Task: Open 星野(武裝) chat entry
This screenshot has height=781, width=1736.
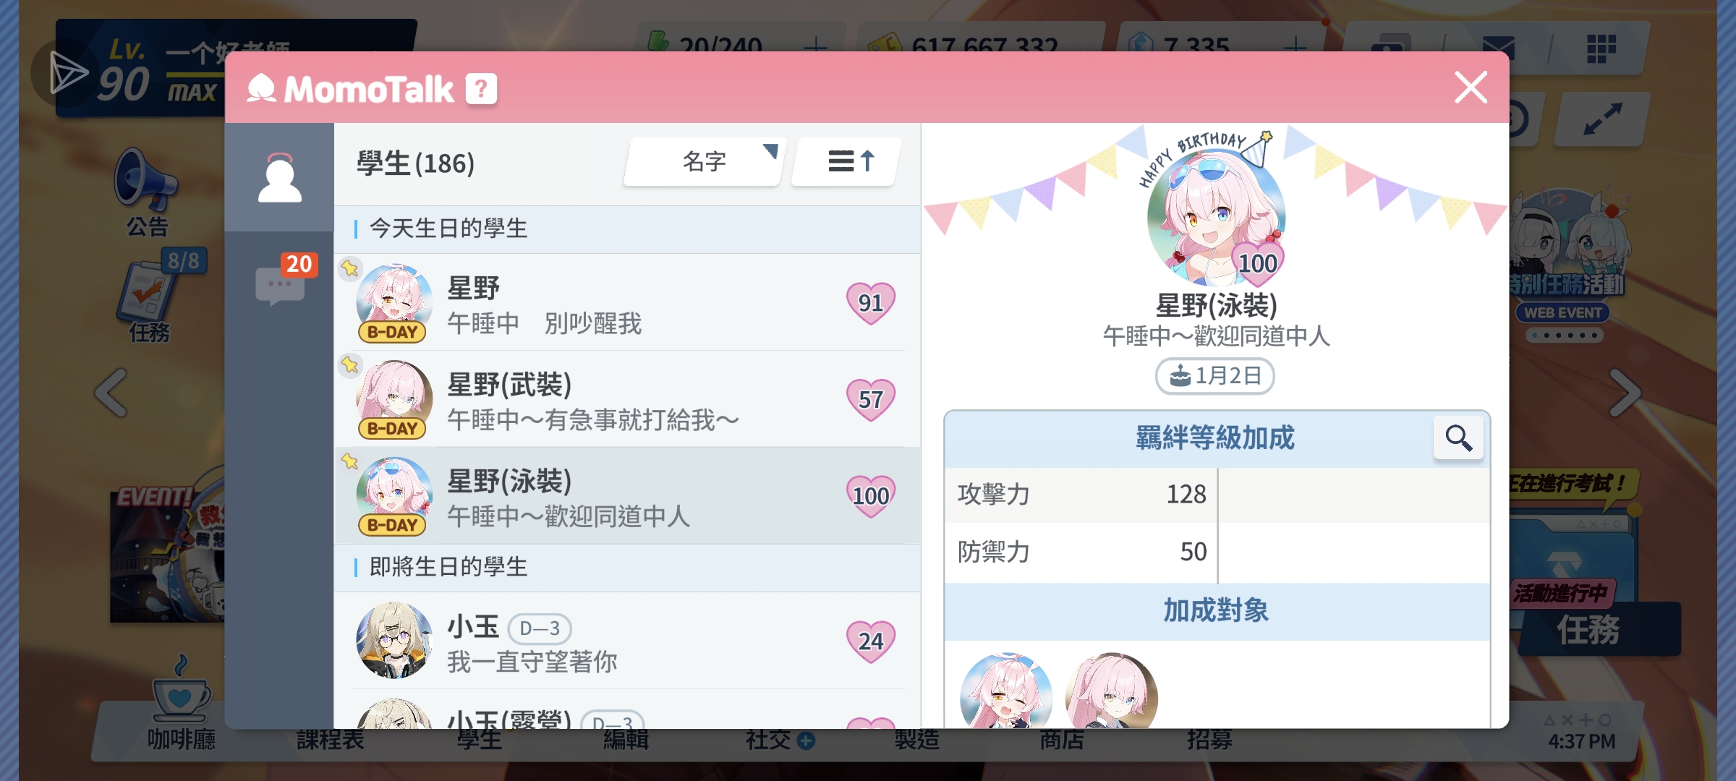Action: click(627, 398)
